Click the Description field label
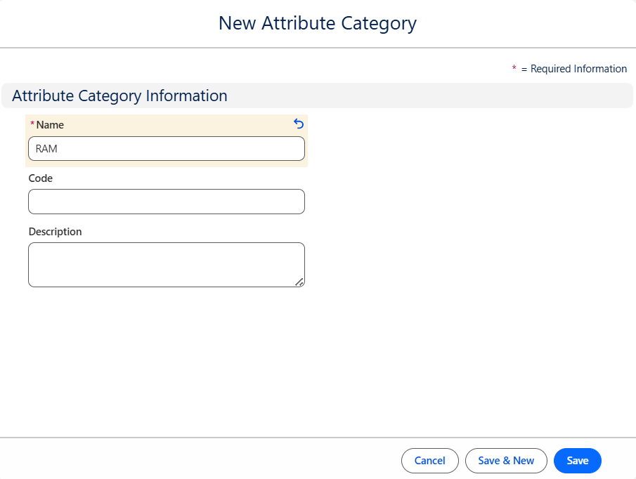The height and width of the screenshot is (479, 636). pyautogui.click(x=55, y=232)
